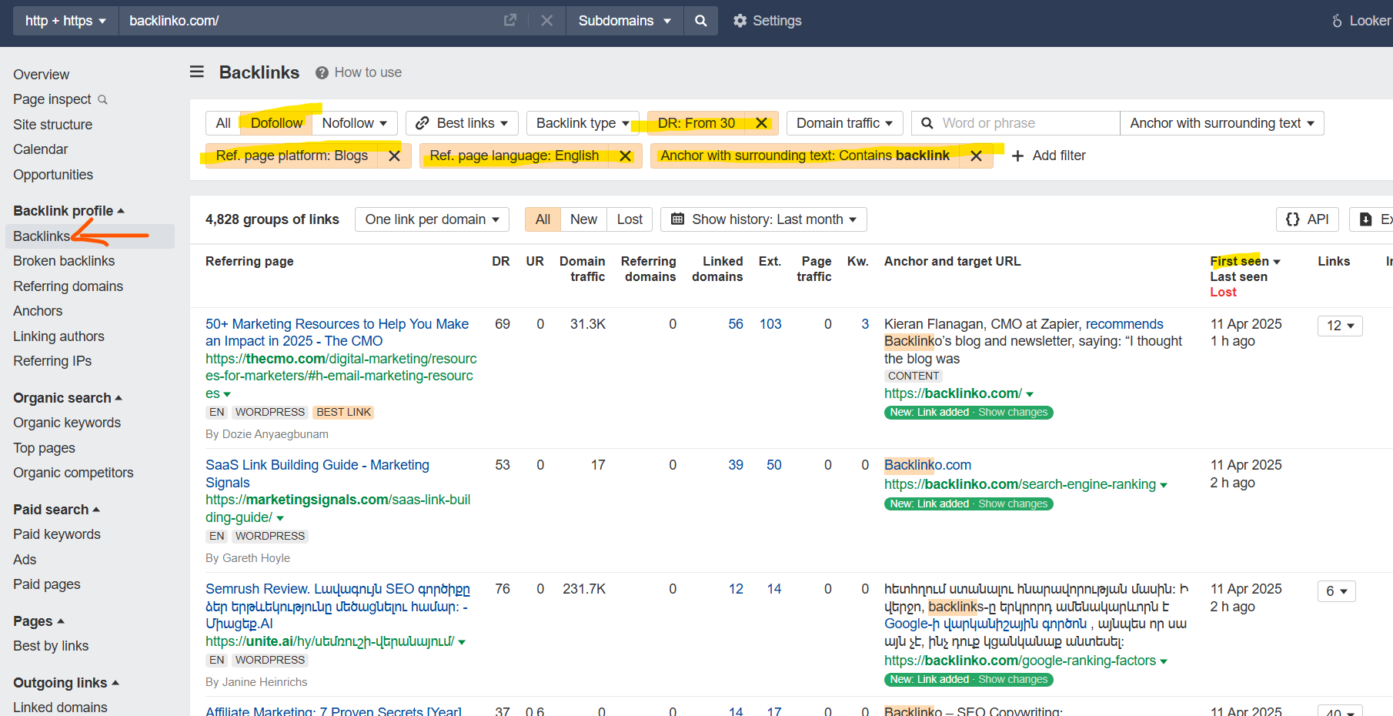The height and width of the screenshot is (716, 1393).
Task: Open the Domain traffic dropdown
Action: point(844,123)
